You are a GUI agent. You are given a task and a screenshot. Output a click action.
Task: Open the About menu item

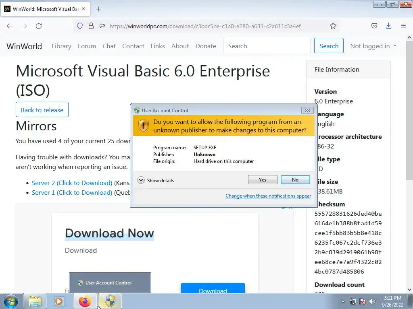pos(180,46)
